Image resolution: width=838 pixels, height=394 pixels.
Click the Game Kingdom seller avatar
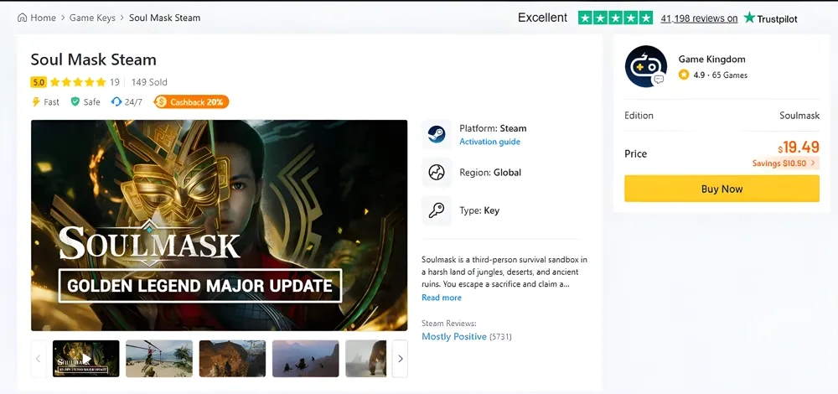pyautogui.click(x=645, y=67)
